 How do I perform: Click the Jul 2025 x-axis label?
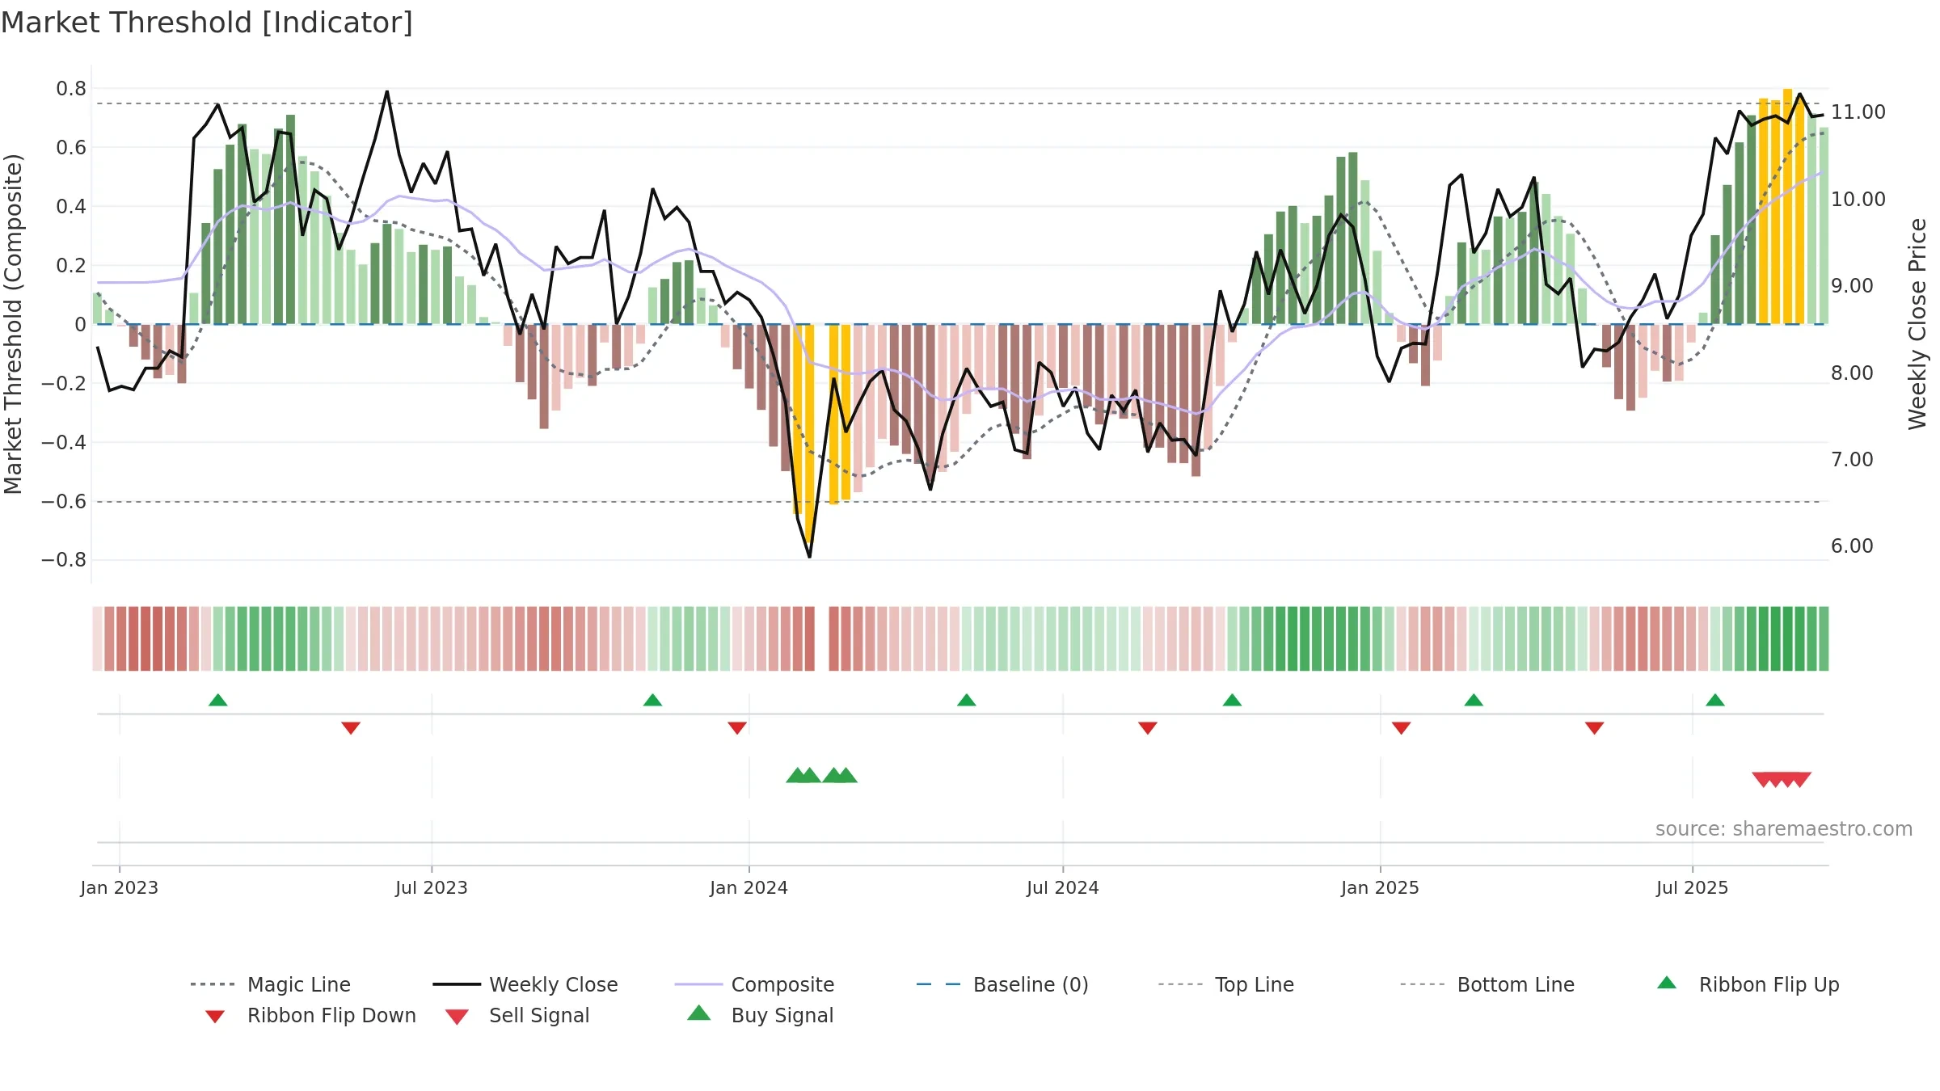pyautogui.click(x=1693, y=887)
